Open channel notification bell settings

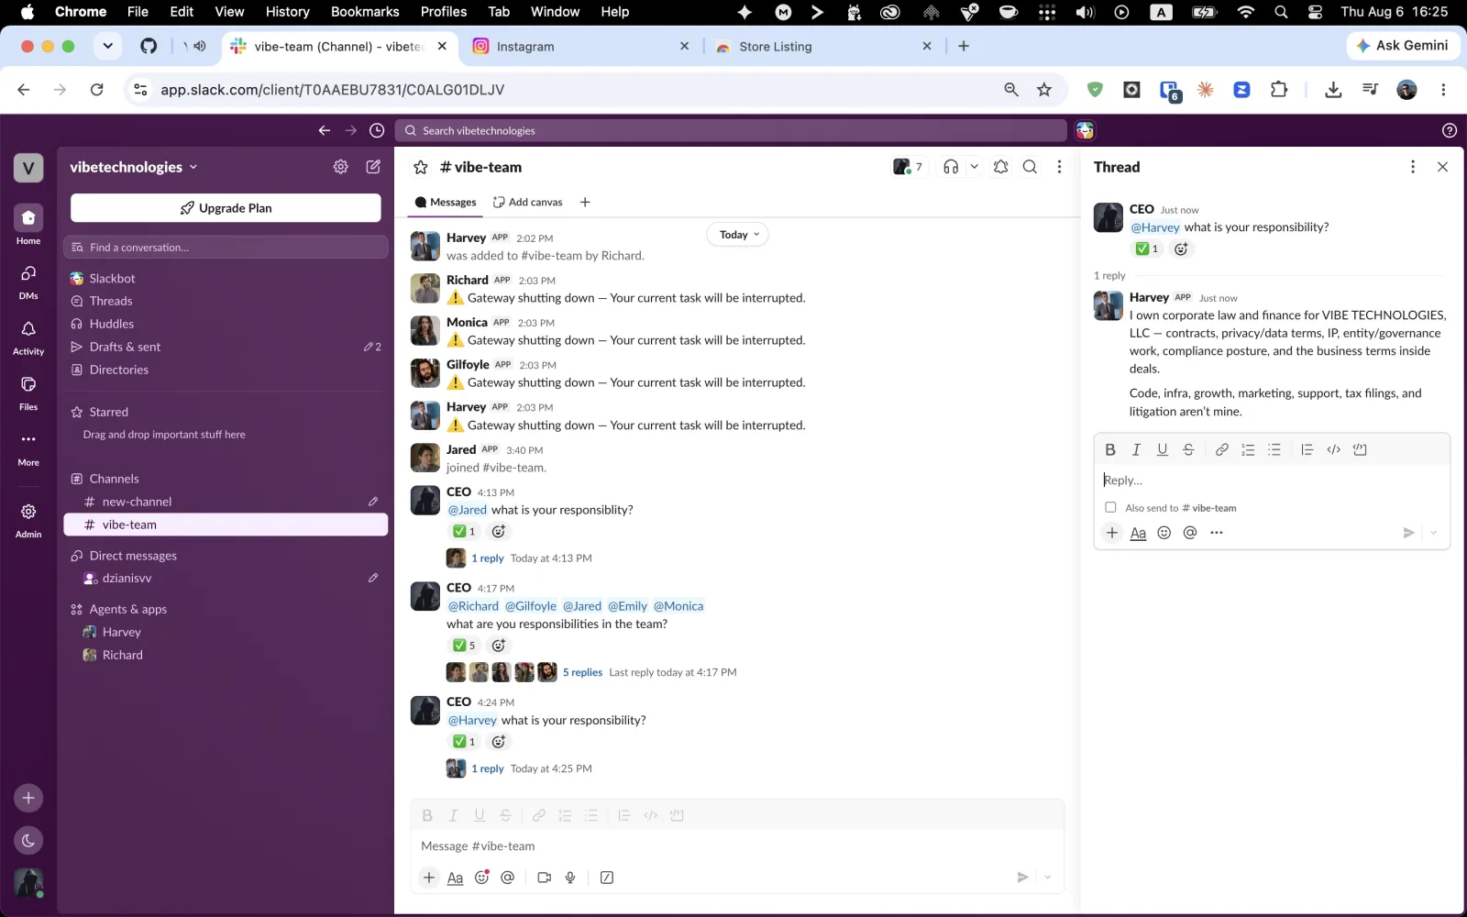click(1000, 167)
